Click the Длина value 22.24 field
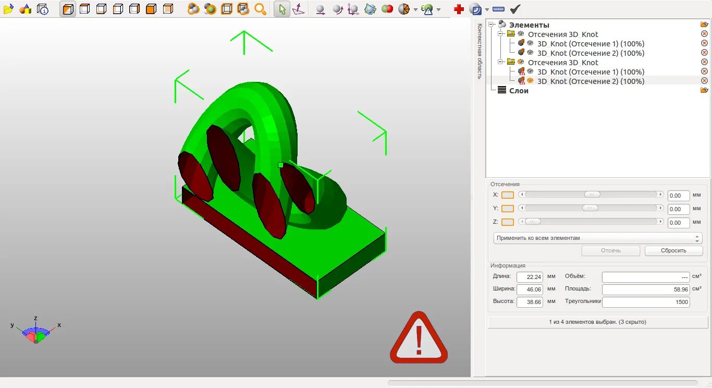This screenshot has width=712, height=388. click(530, 277)
